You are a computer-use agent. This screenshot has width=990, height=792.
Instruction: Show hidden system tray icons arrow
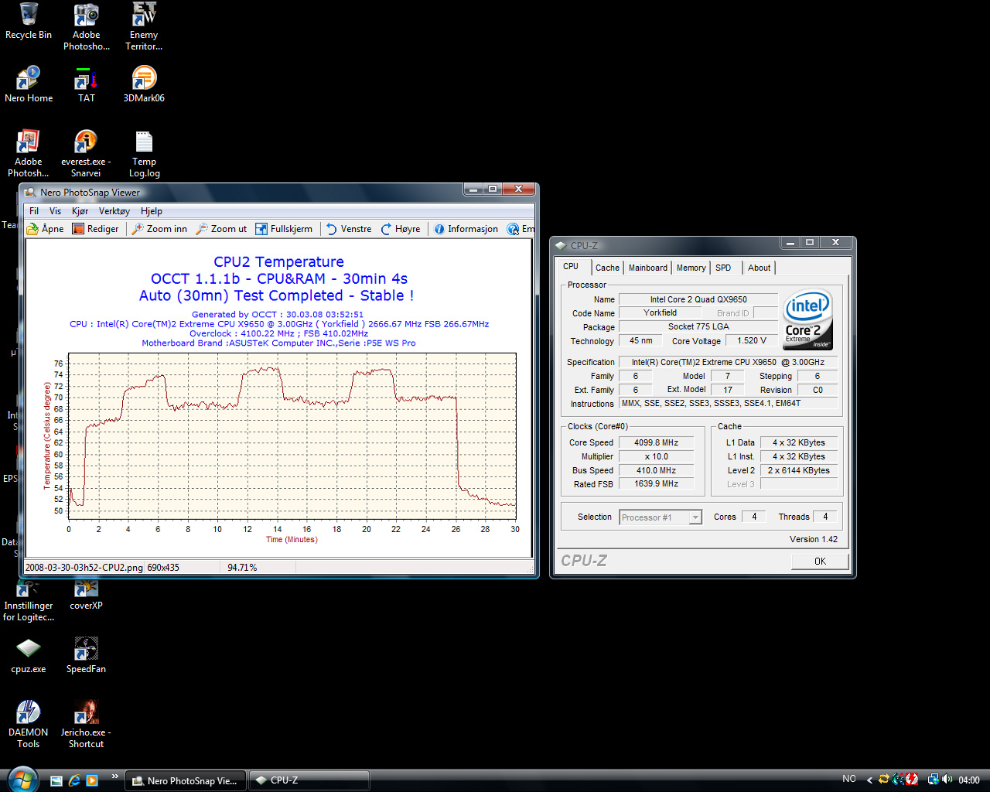tap(869, 780)
